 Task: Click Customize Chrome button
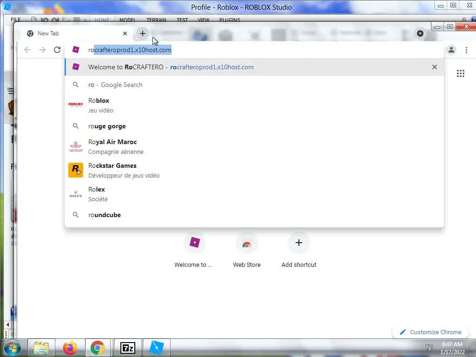point(430,332)
